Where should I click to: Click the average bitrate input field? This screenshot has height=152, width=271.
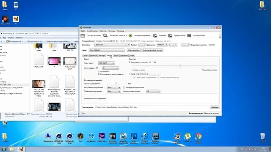click(155, 74)
